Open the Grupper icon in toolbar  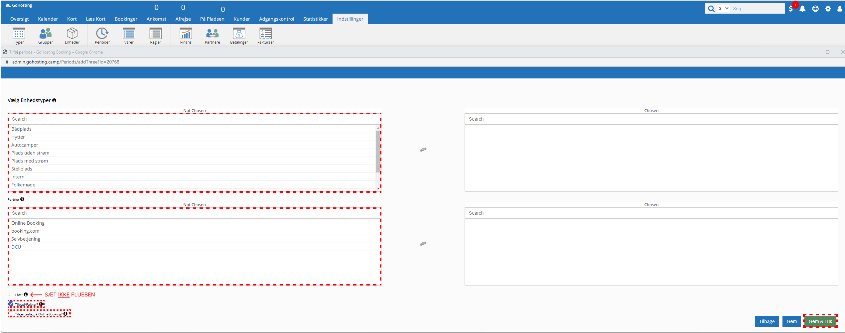46,34
